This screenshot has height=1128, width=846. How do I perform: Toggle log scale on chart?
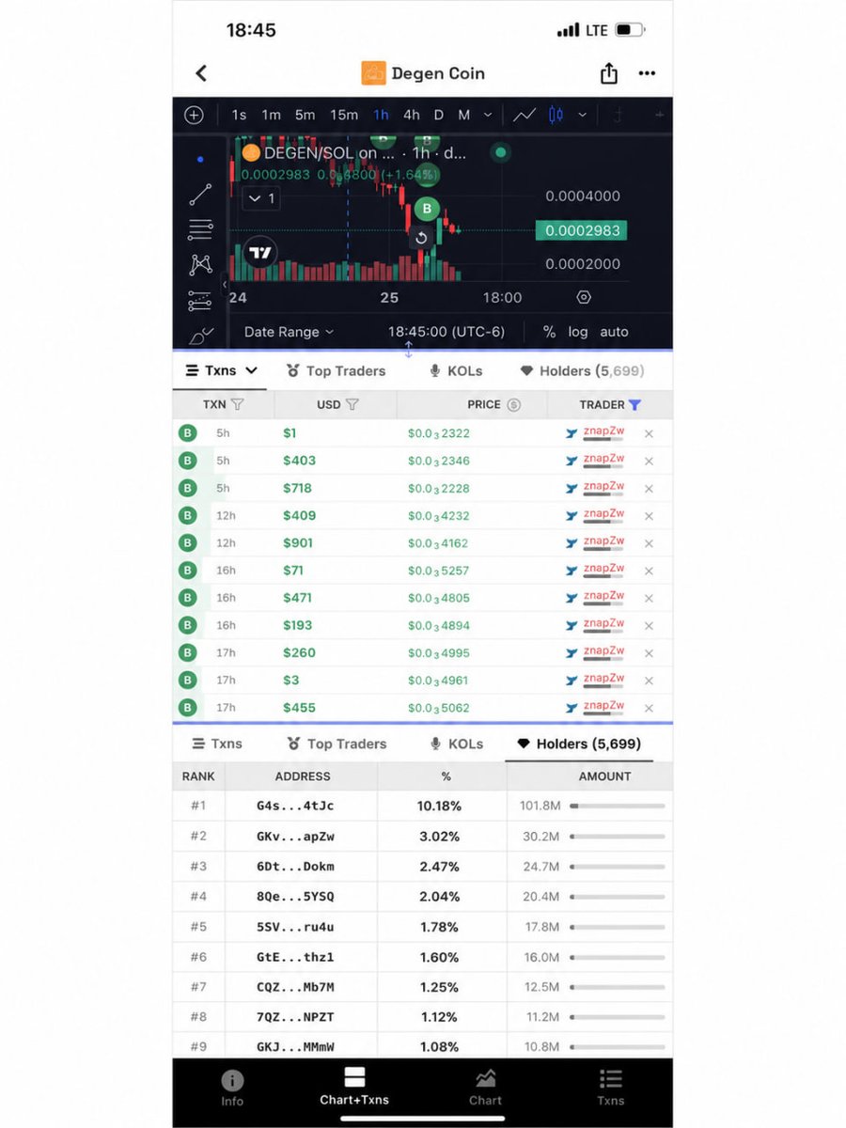coord(578,332)
